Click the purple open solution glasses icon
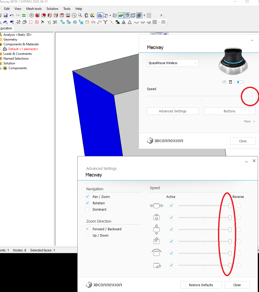The width and height of the screenshot is (259, 292). pyautogui.click(x=100, y=15)
